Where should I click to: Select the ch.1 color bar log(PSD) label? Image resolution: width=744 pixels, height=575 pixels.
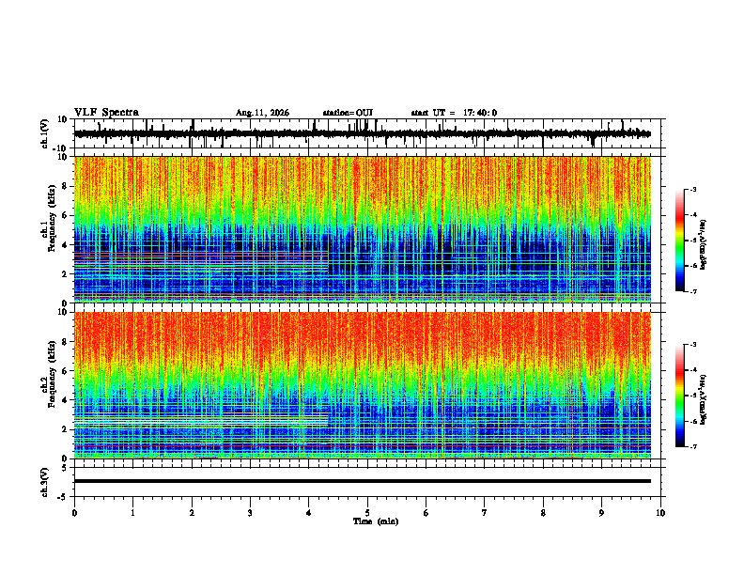(704, 245)
